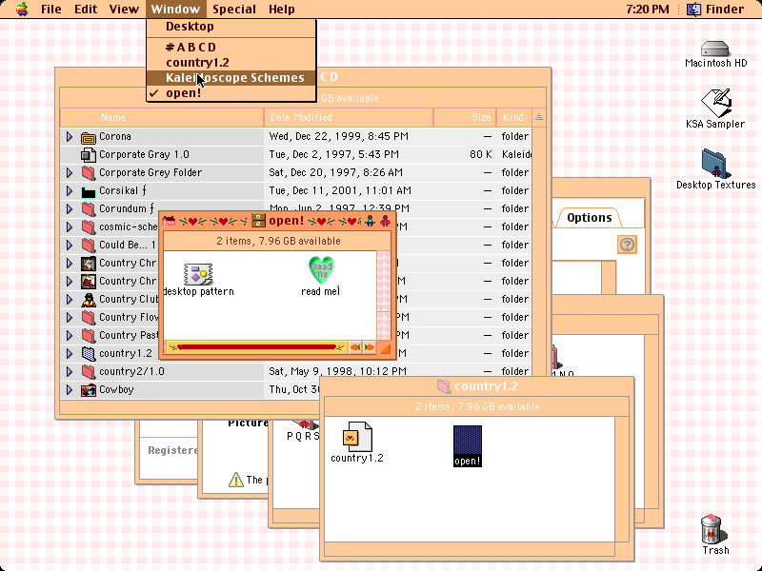Expand the Could Be… folder row
The image size is (762, 571).
click(x=70, y=246)
